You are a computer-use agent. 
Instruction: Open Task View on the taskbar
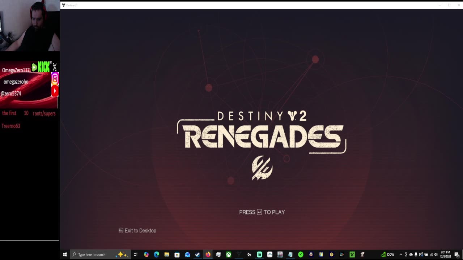[136, 255]
